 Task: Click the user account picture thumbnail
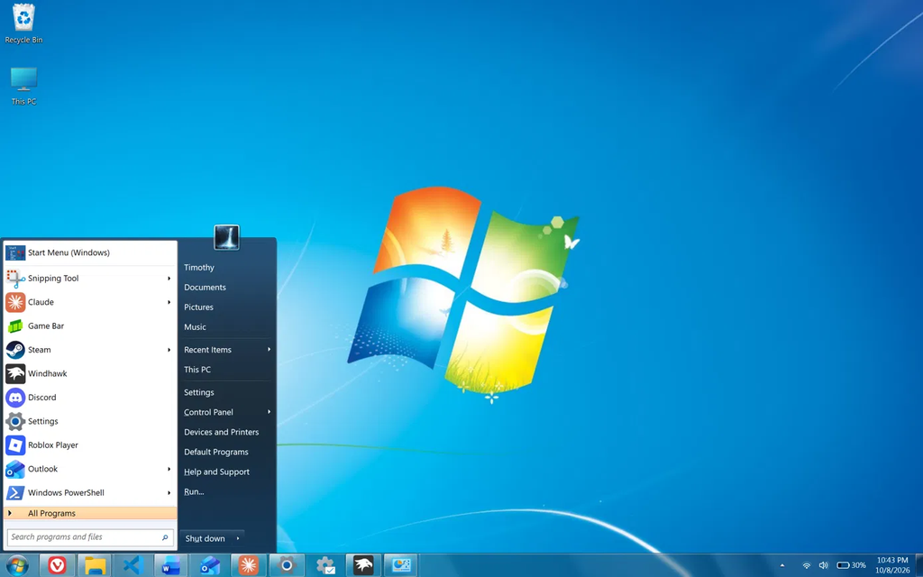pyautogui.click(x=226, y=237)
